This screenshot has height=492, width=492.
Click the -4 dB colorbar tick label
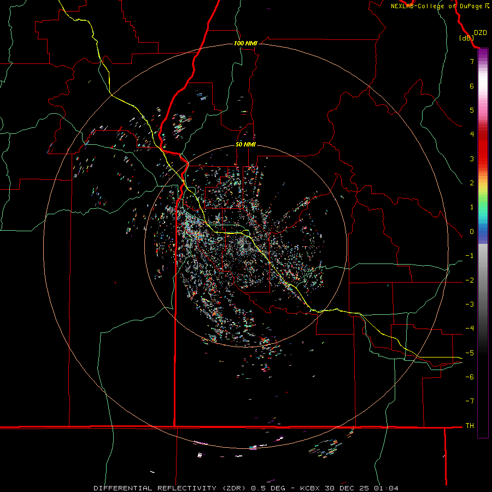coord(470,329)
